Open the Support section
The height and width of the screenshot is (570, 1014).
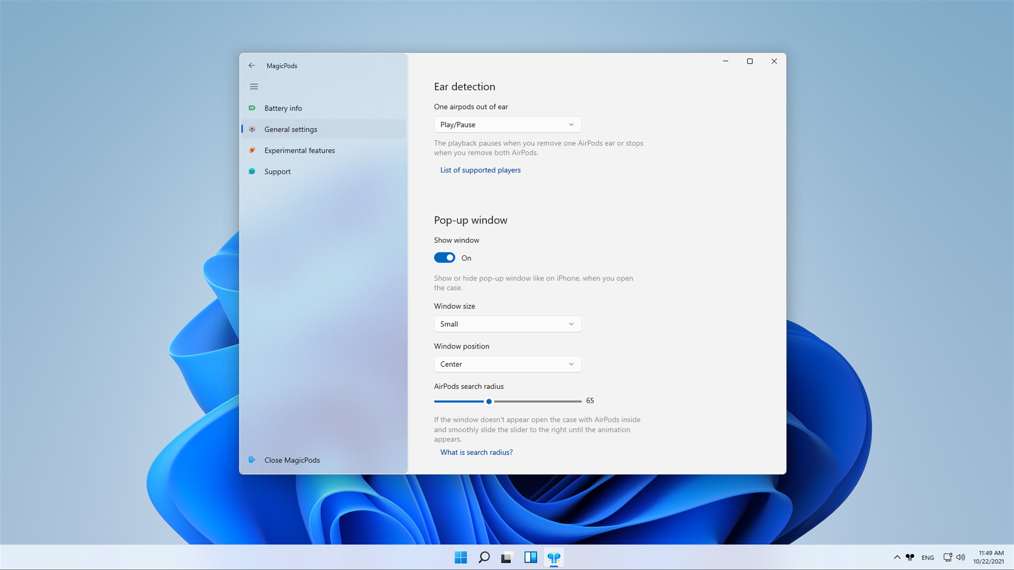click(x=277, y=172)
